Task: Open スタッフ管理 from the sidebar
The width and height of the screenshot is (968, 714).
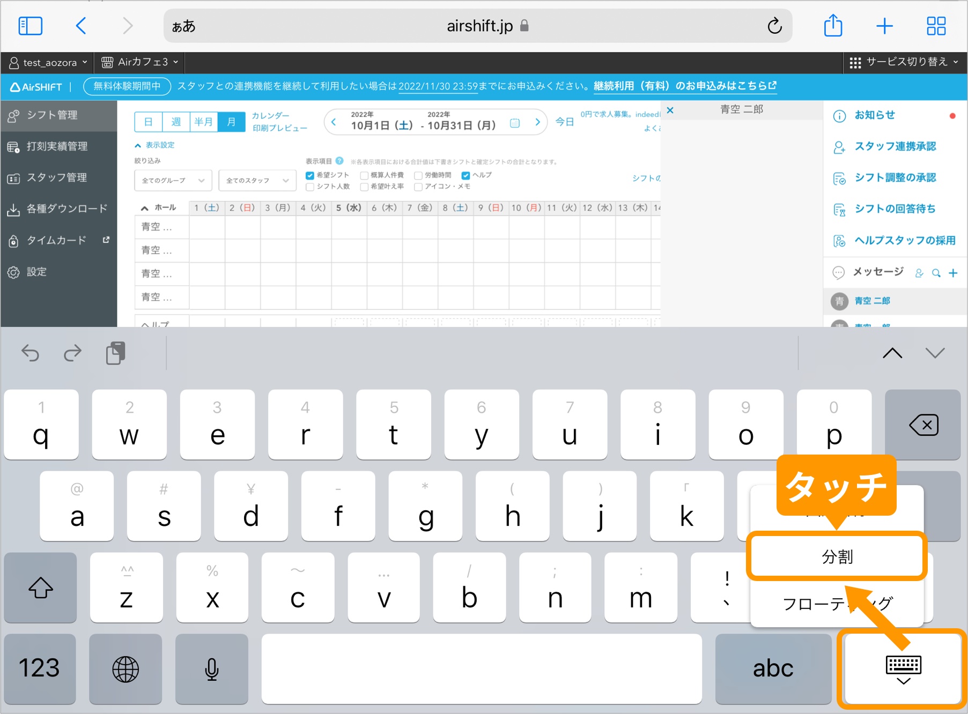Action: (56, 177)
